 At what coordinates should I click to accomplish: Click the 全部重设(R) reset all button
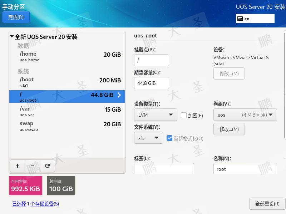[267, 204]
